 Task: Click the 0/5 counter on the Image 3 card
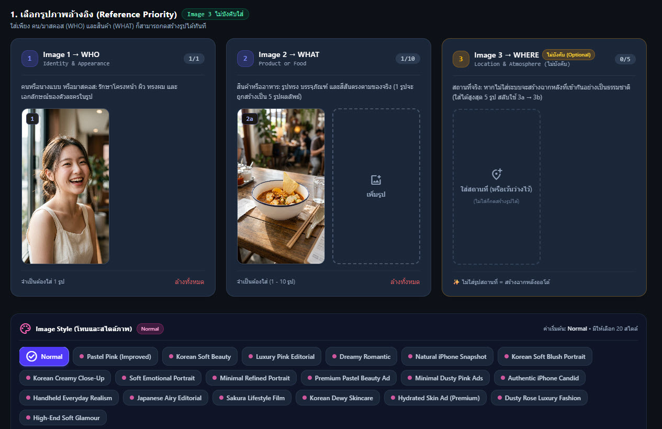point(625,59)
